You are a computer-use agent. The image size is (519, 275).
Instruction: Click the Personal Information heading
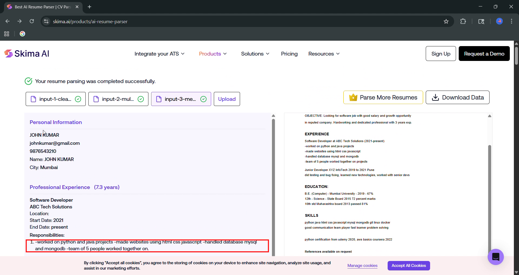pos(56,122)
